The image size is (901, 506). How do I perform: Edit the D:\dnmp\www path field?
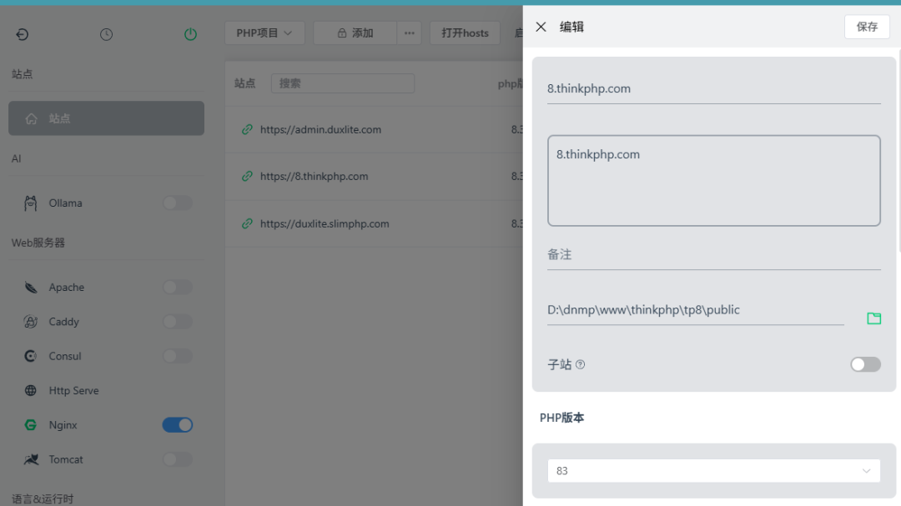pyautogui.click(x=695, y=310)
